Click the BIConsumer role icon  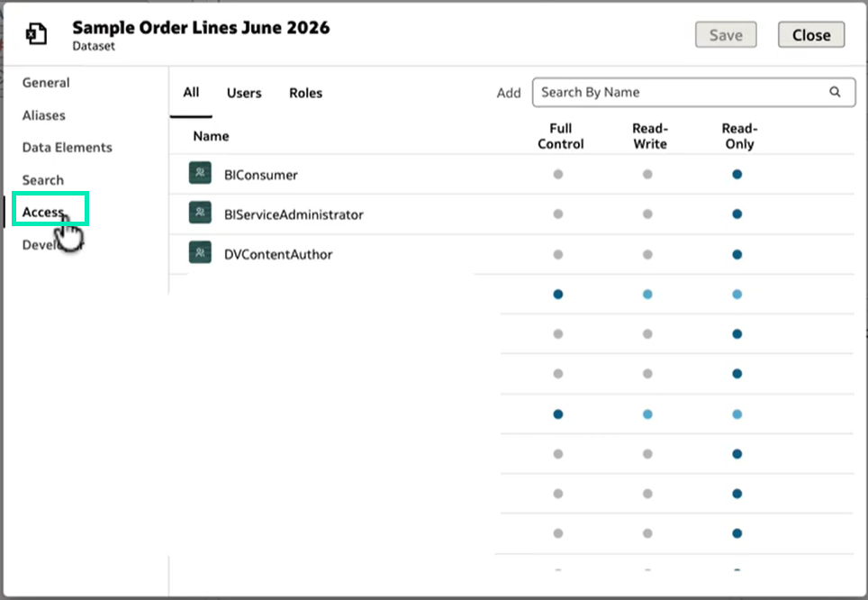pyautogui.click(x=200, y=173)
